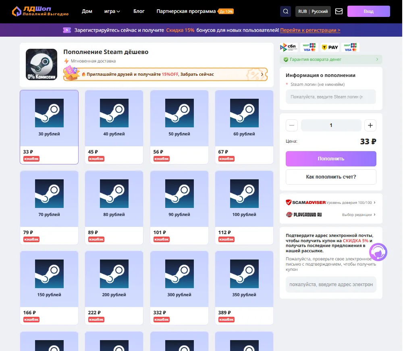Click the Steam 0% commission product image
The height and width of the screenshot is (351, 403).
coord(42,64)
